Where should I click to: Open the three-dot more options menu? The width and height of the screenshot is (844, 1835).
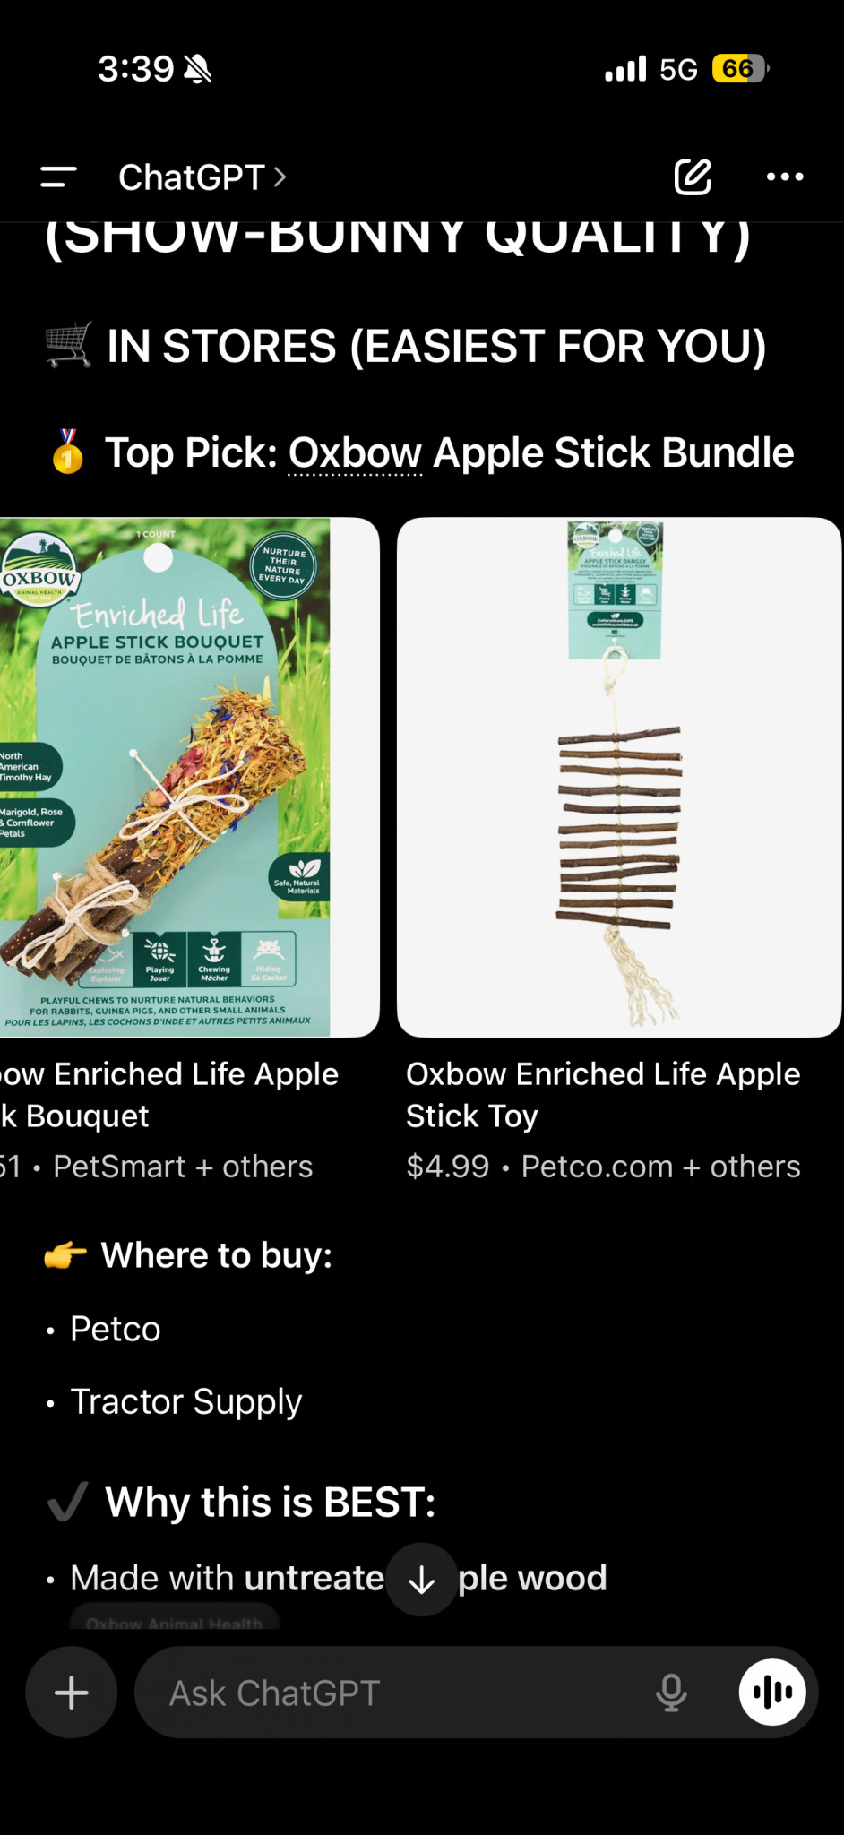pyautogui.click(x=785, y=177)
